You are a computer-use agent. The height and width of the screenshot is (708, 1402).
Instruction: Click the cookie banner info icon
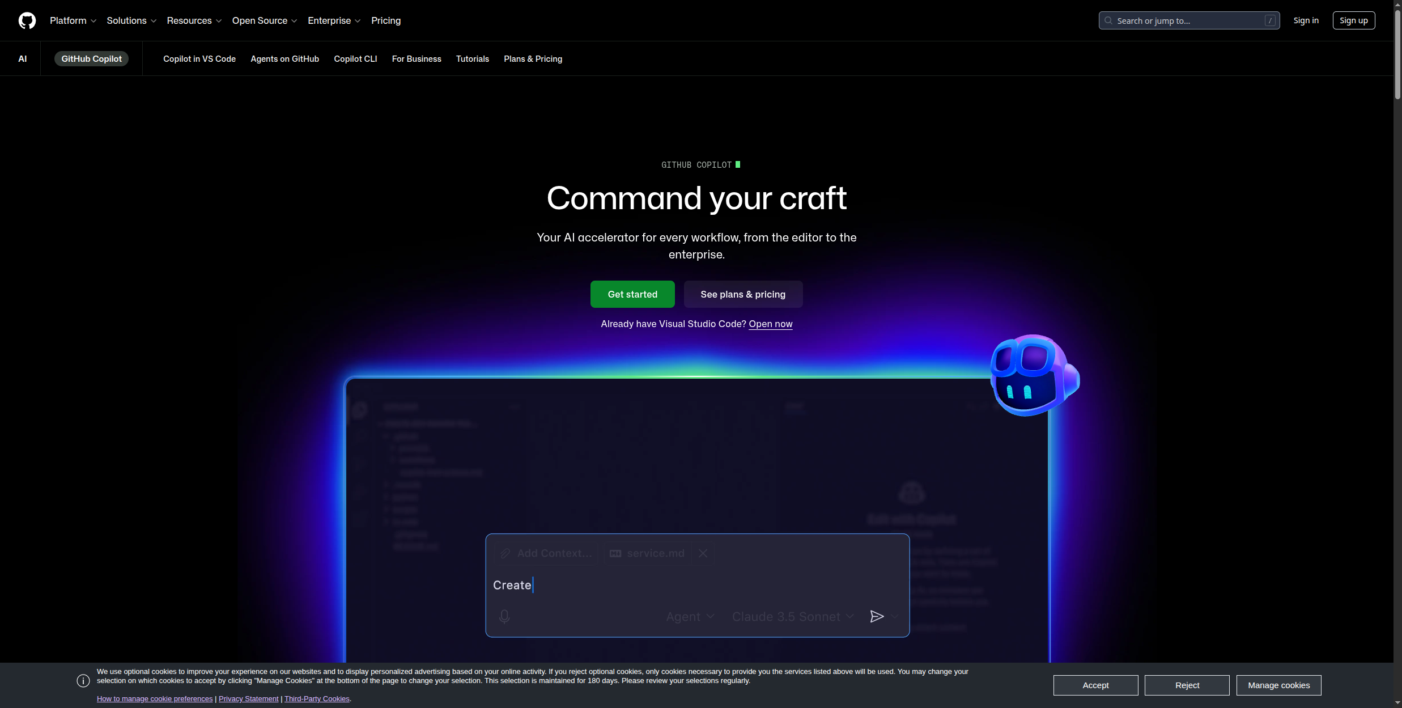83,681
